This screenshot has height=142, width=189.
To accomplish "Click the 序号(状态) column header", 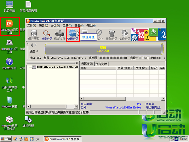I will pyautogui.click(x=125, y=68).
